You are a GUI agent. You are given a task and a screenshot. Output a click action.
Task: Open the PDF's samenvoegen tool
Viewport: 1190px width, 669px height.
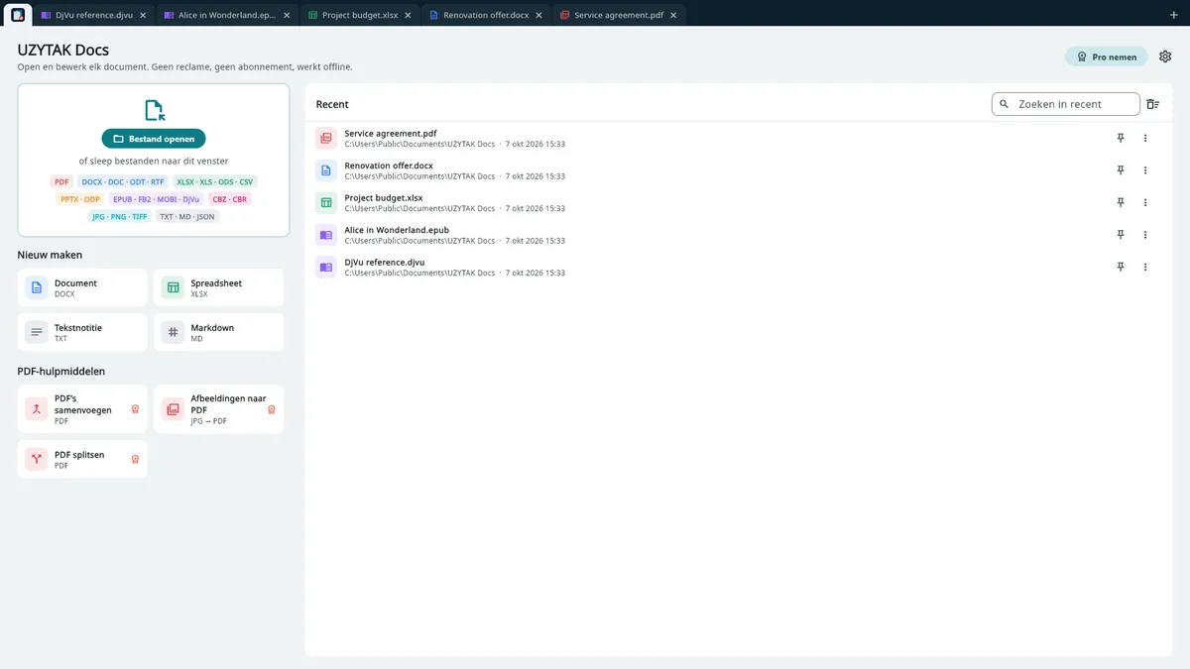pyautogui.click(x=82, y=409)
